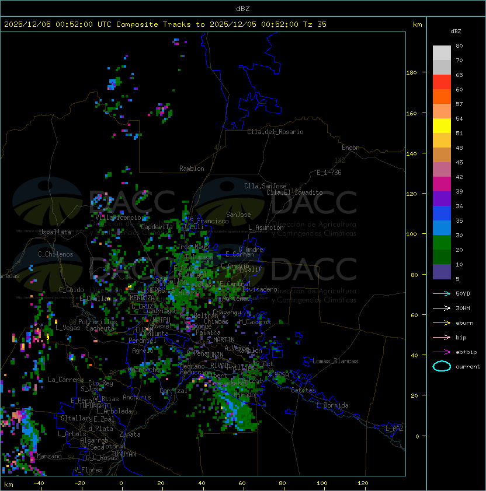Click the royal blue 35-36 dBZ swatch
This screenshot has width=486, height=491.
442,213
